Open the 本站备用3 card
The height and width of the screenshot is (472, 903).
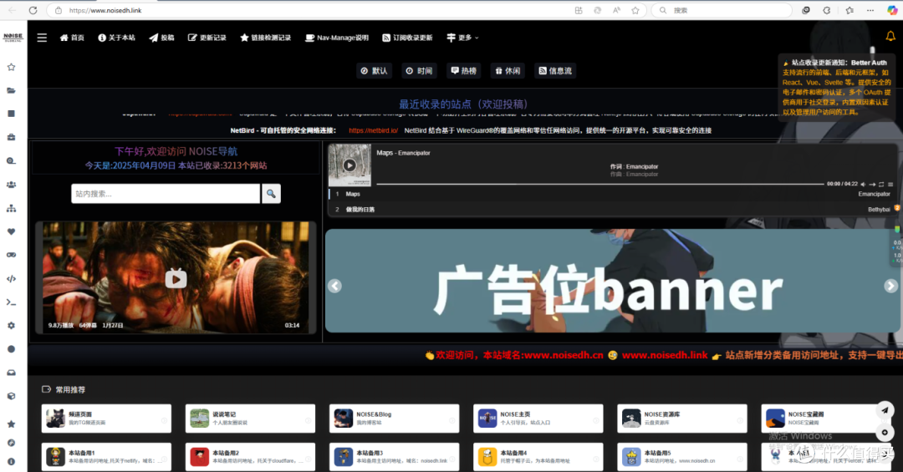[395, 457]
